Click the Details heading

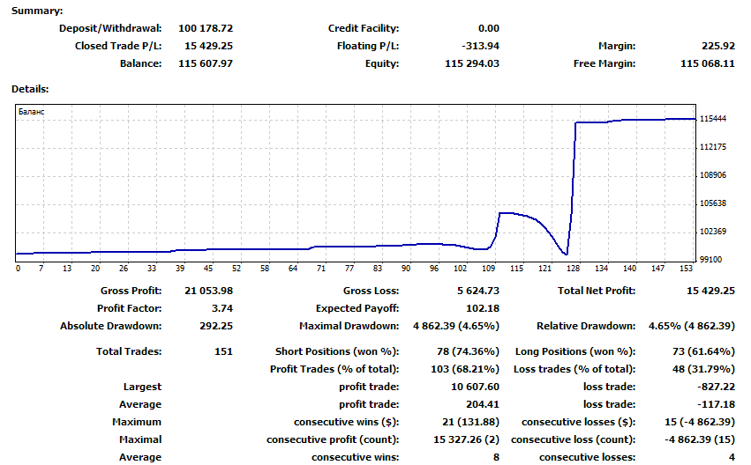click(30, 89)
